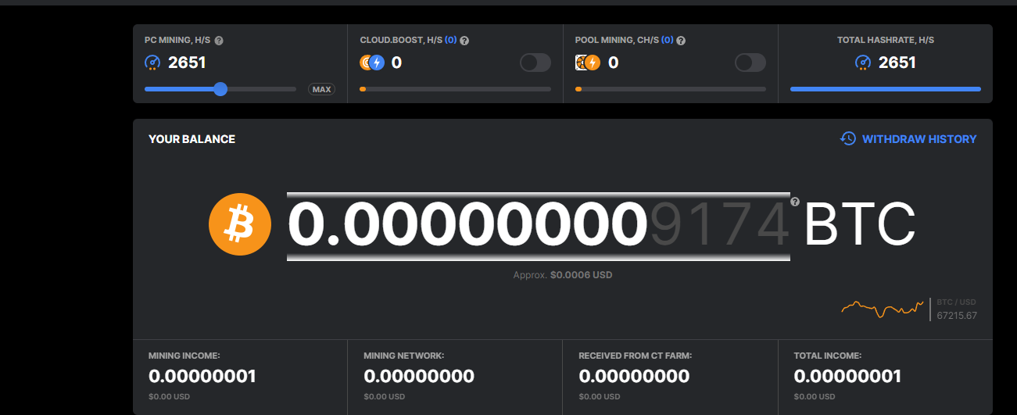The image size is (1017, 415).
Task: Click the Total Hashrate speedometer icon
Action: pyautogui.click(x=863, y=63)
